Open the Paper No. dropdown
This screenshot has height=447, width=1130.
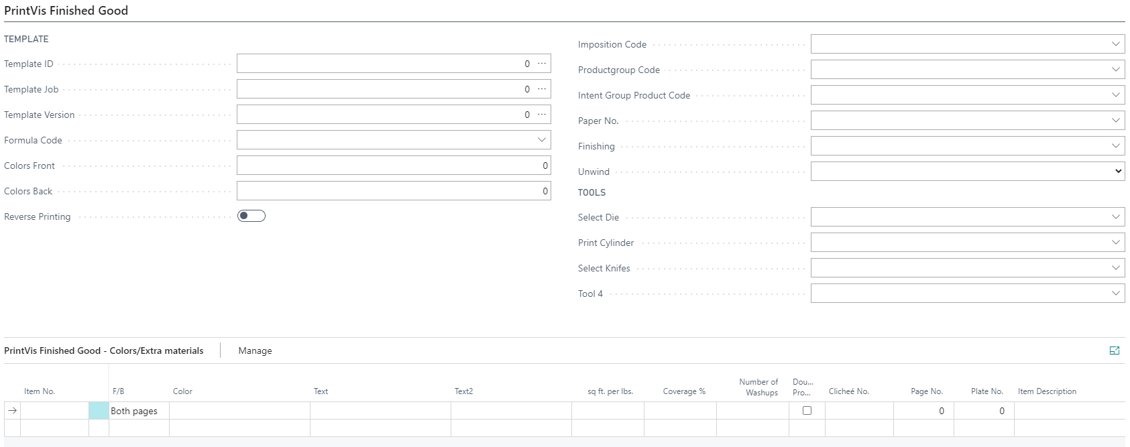point(1116,121)
